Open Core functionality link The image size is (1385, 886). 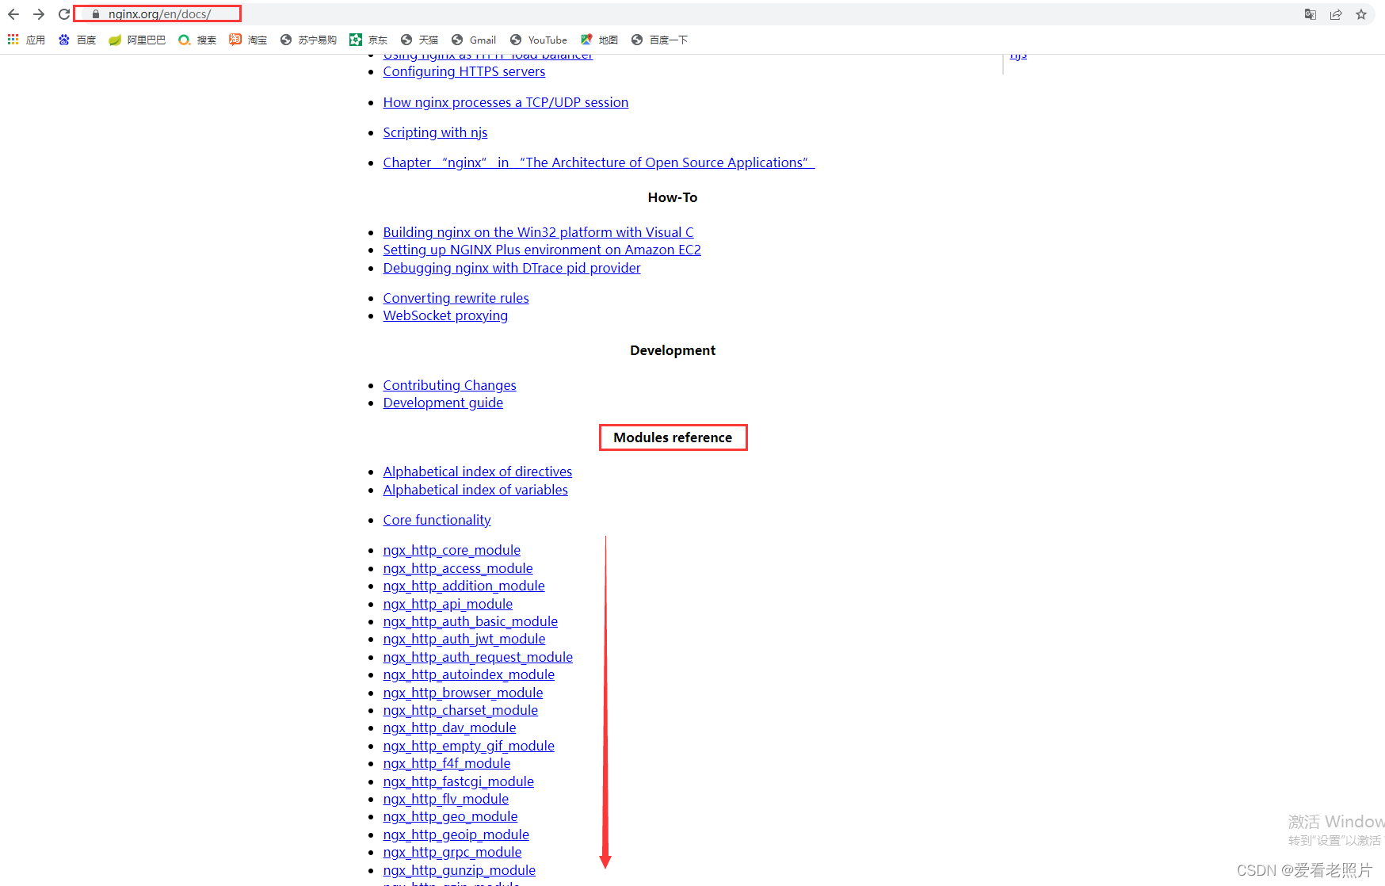437,520
